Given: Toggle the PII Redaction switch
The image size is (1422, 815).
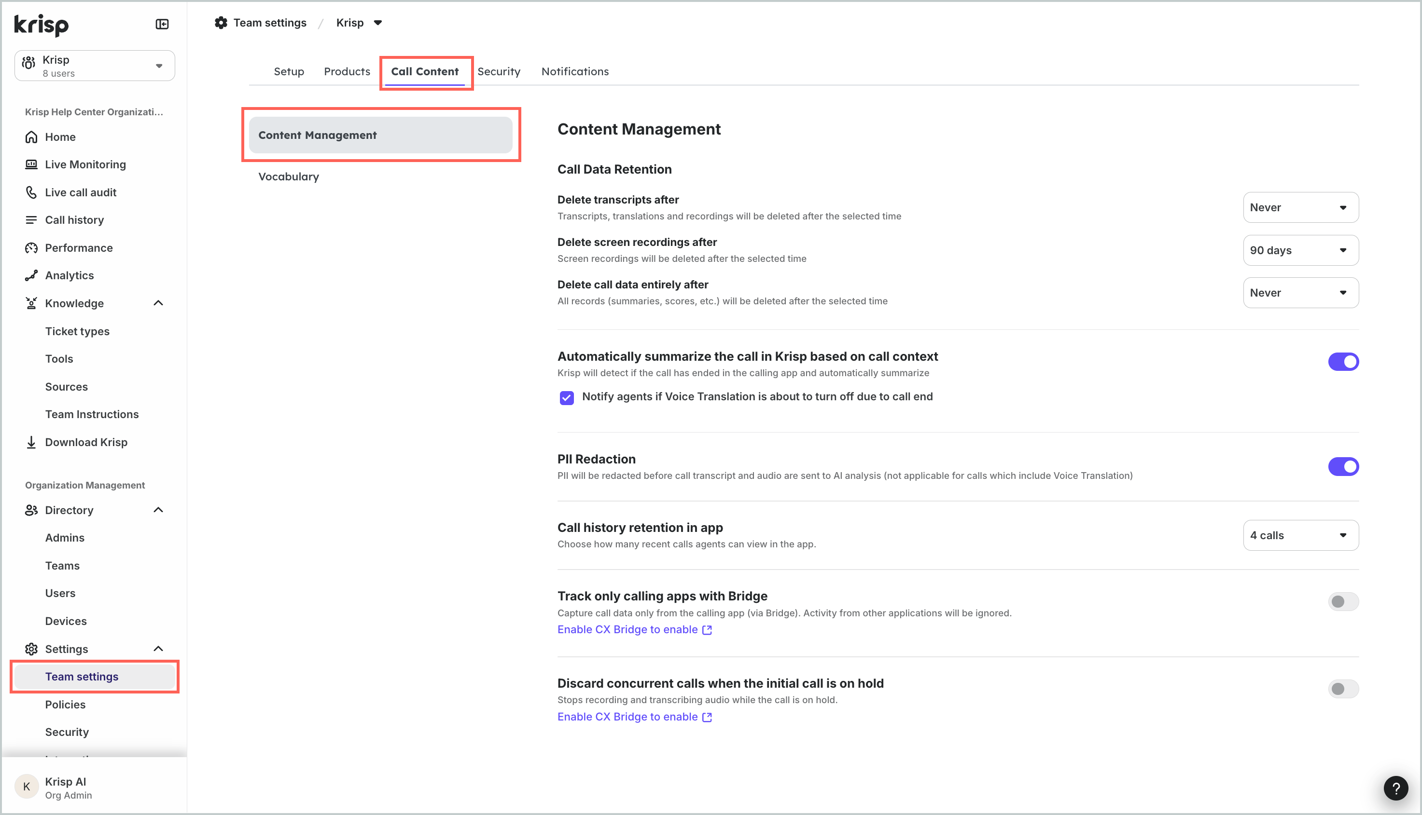Looking at the screenshot, I should tap(1343, 466).
